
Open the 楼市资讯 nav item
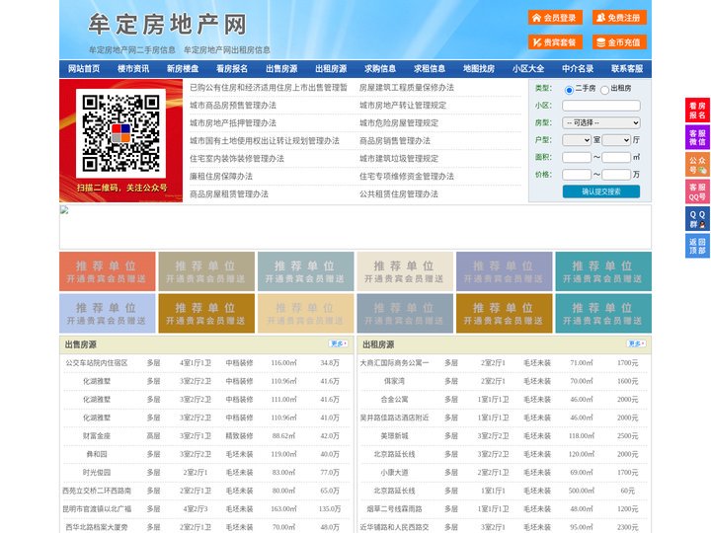point(133,69)
